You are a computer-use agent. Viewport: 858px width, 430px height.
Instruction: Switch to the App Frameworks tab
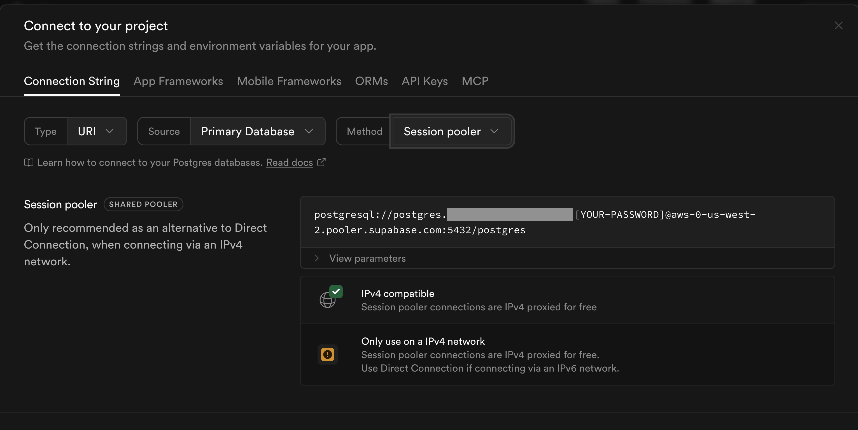178,81
